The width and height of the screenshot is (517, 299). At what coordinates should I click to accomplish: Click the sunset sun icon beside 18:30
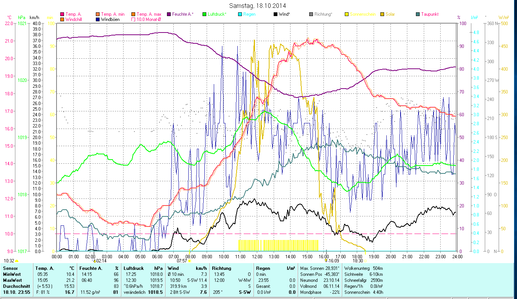pos(365,261)
